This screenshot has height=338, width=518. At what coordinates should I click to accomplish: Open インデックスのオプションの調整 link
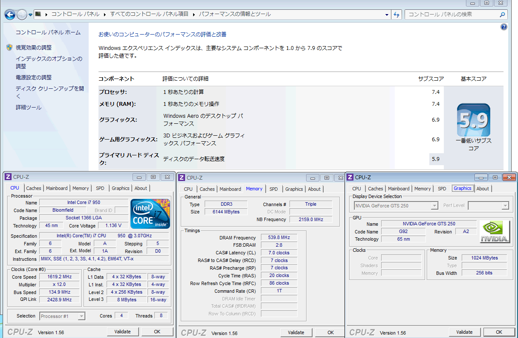49,62
